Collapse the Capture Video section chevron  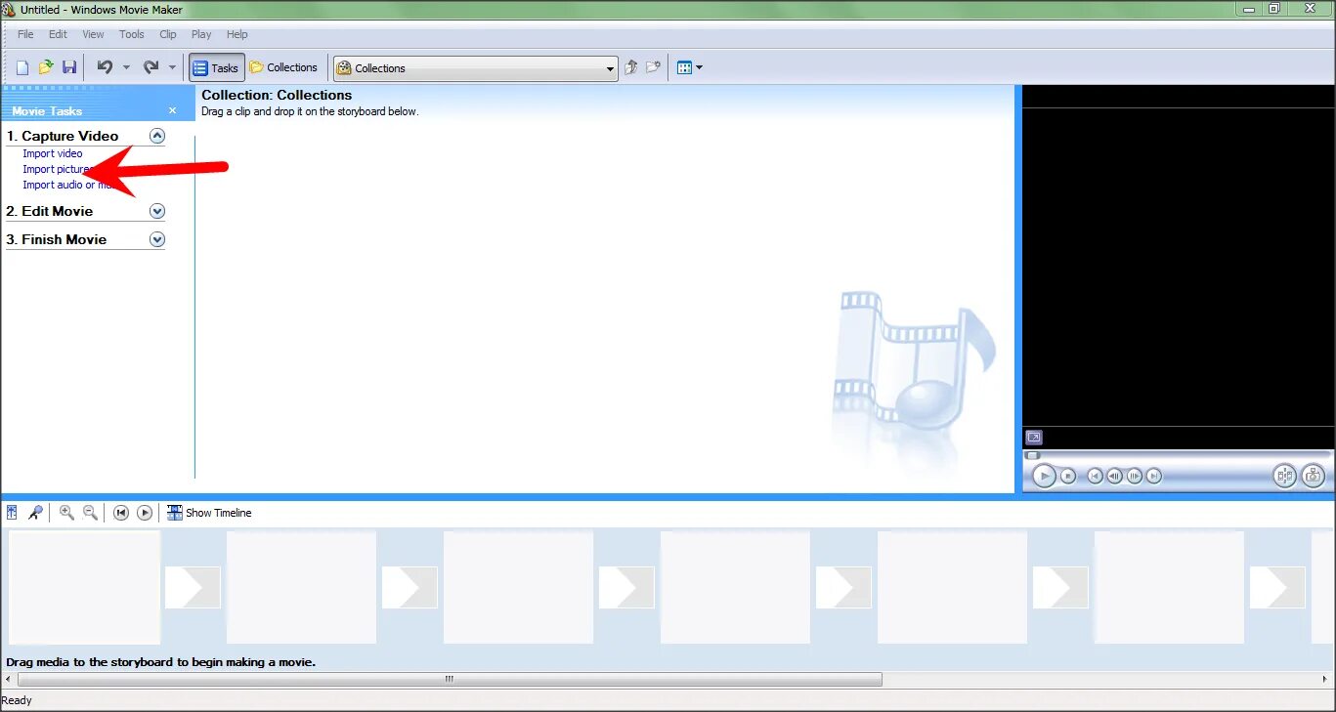click(156, 136)
